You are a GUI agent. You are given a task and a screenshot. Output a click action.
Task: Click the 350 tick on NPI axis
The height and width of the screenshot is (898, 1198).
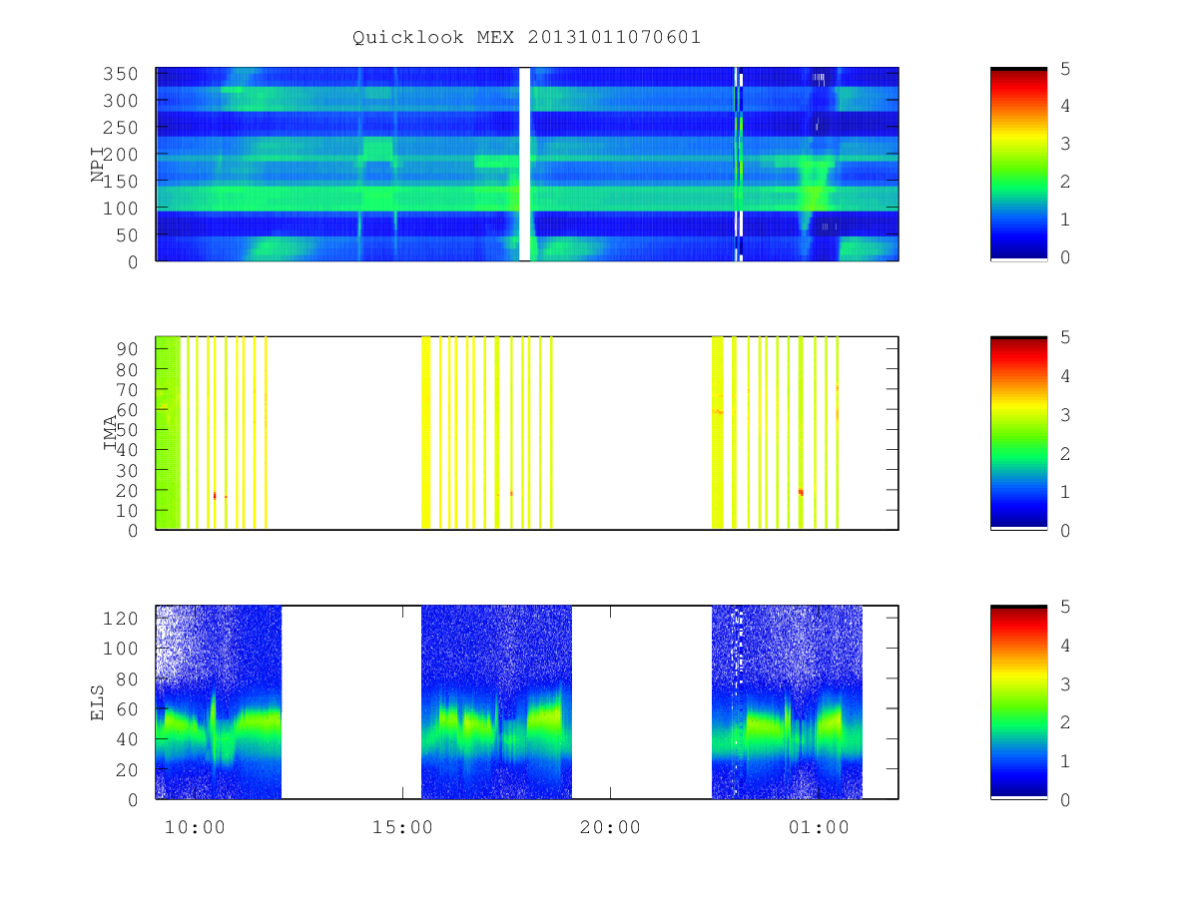pos(121,74)
